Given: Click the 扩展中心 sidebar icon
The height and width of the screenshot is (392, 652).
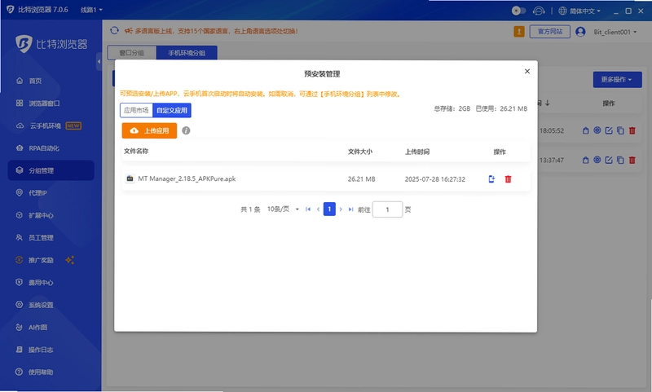Looking at the screenshot, I should coord(19,215).
